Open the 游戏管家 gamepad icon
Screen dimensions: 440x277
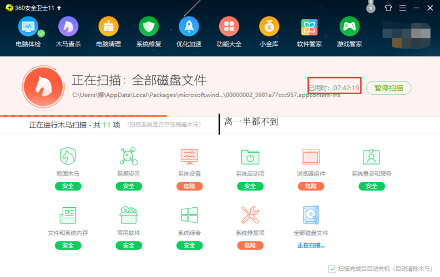coord(350,27)
